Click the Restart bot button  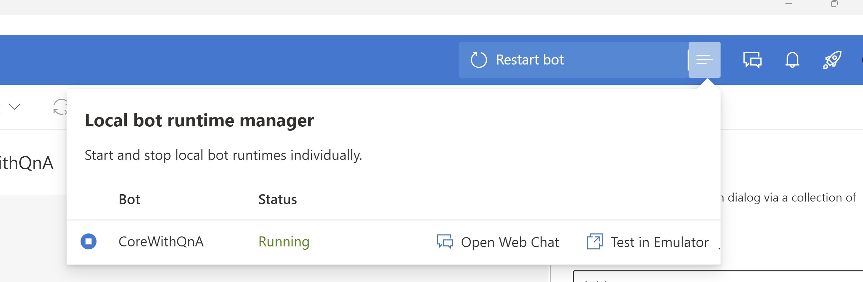530,59
